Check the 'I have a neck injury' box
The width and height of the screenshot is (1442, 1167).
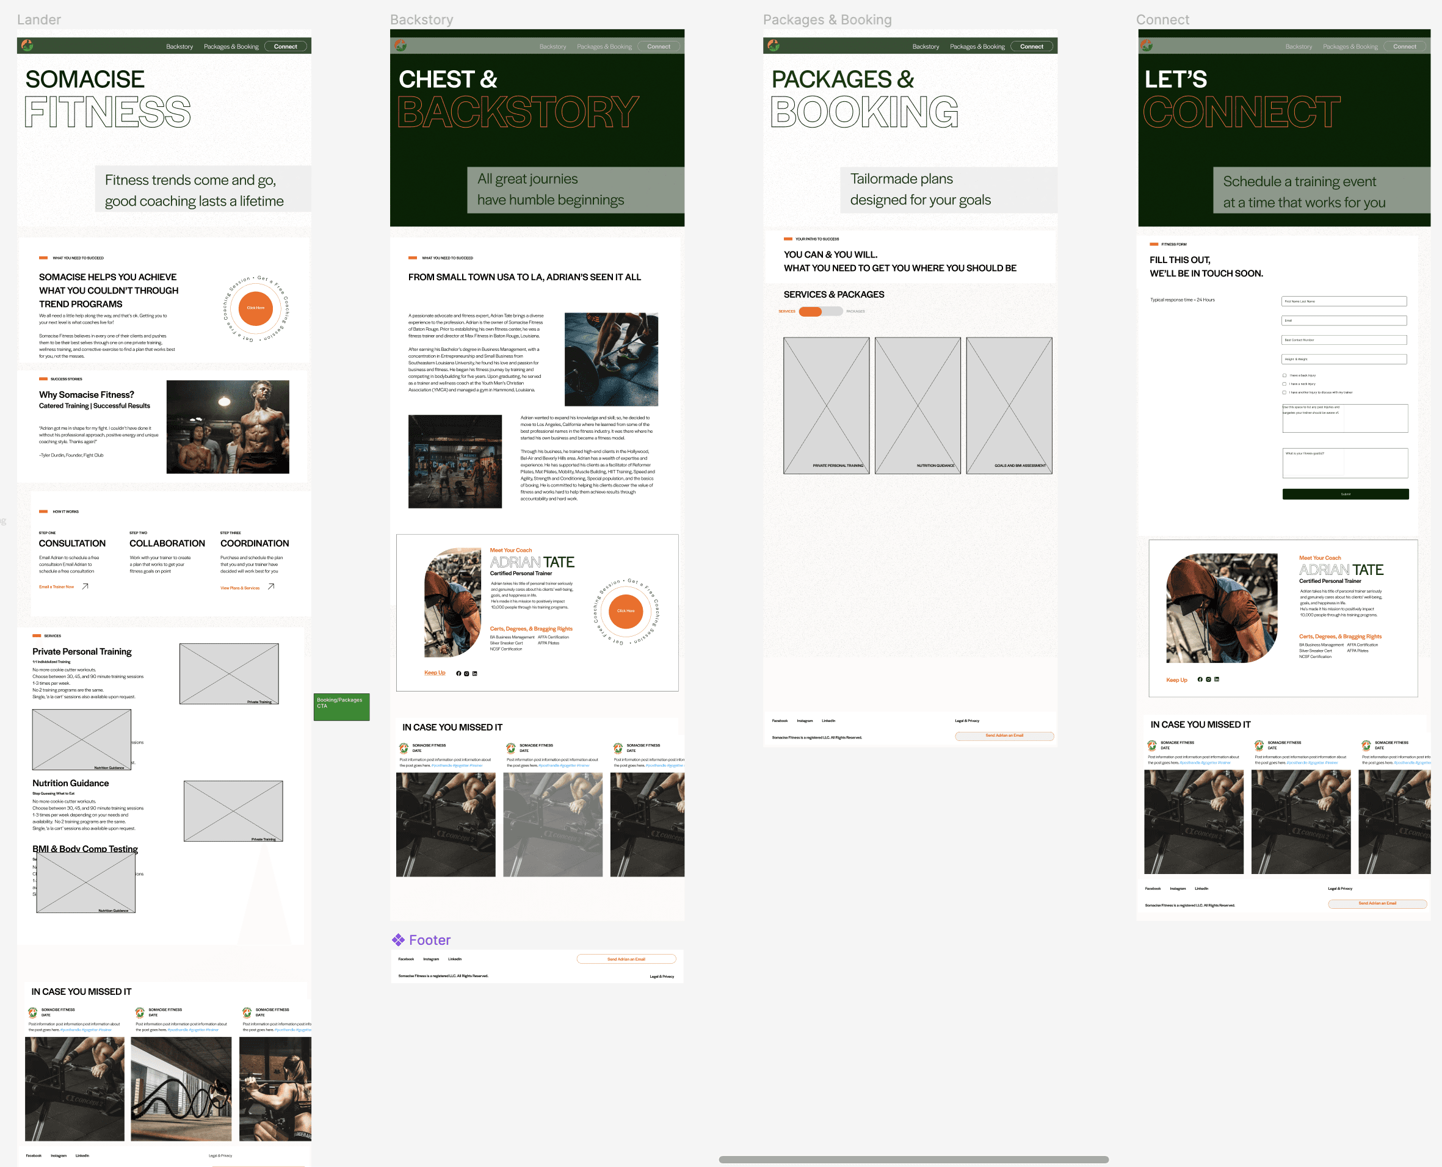1284,384
